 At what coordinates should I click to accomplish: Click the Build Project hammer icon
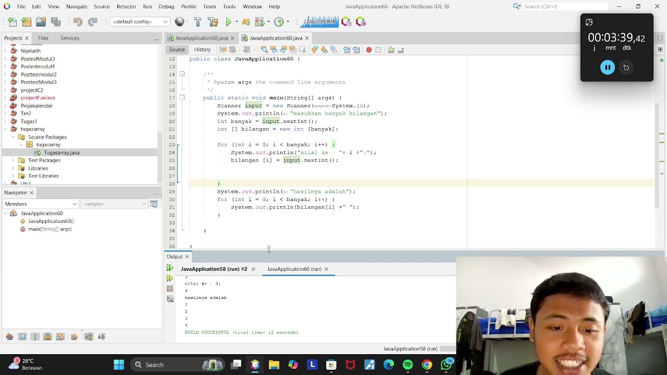197,22
